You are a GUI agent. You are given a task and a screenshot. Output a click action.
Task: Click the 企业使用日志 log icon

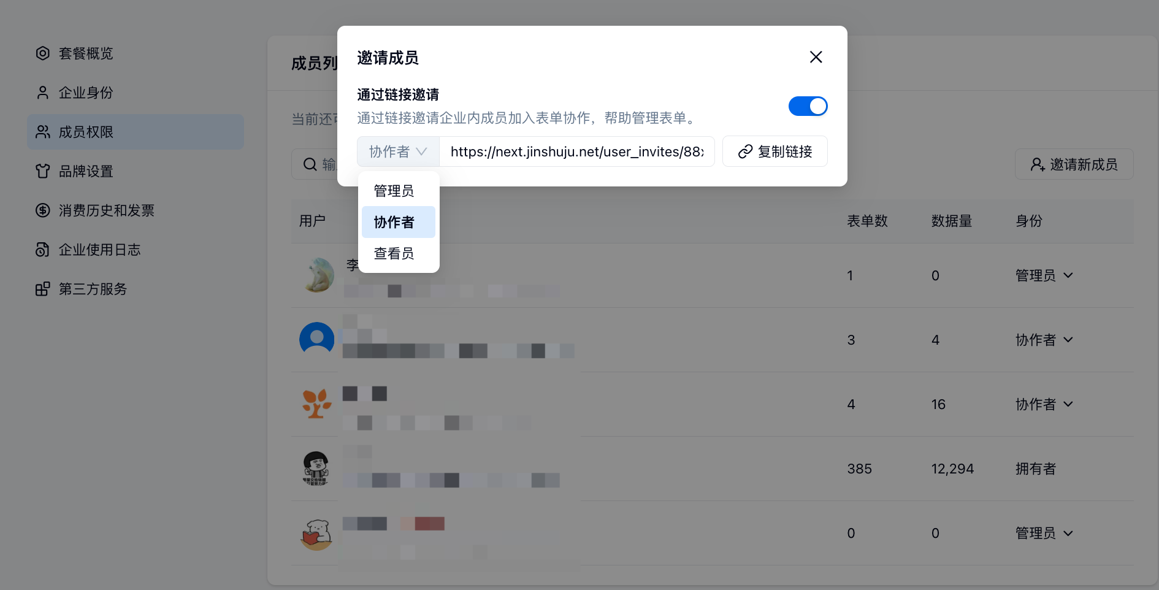tap(42, 250)
